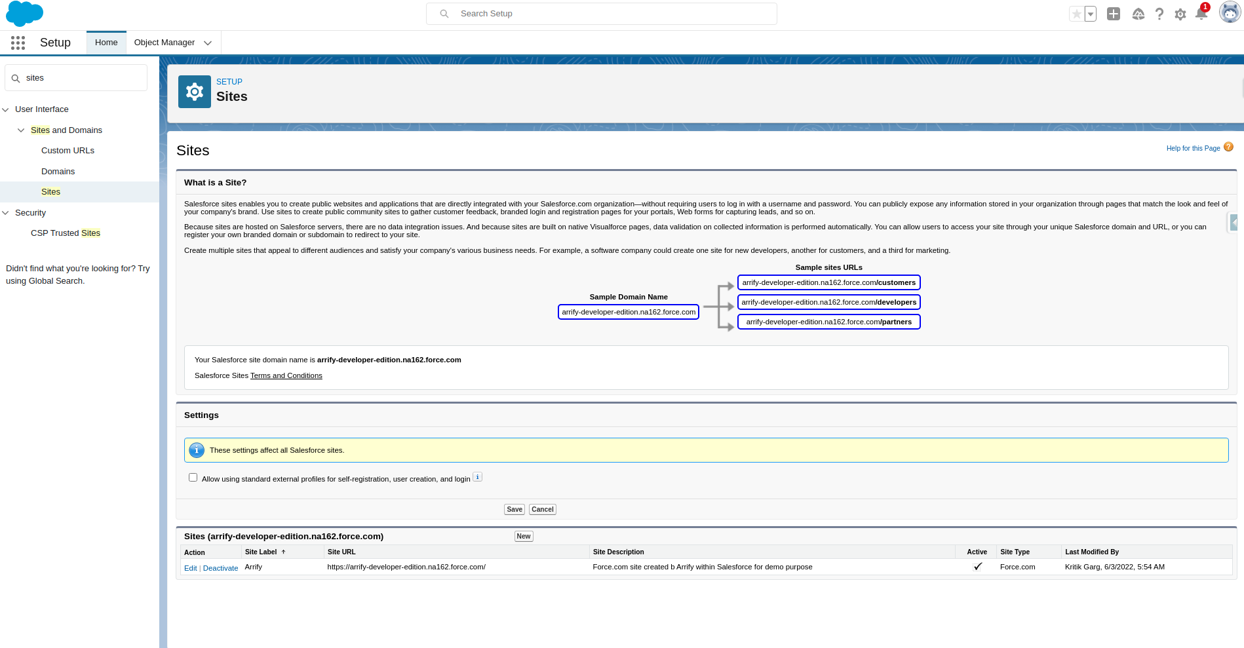Viewport: 1244px width, 648px height.
Task: Click the sample URL ending in partners
Action: (x=829, y=322)
